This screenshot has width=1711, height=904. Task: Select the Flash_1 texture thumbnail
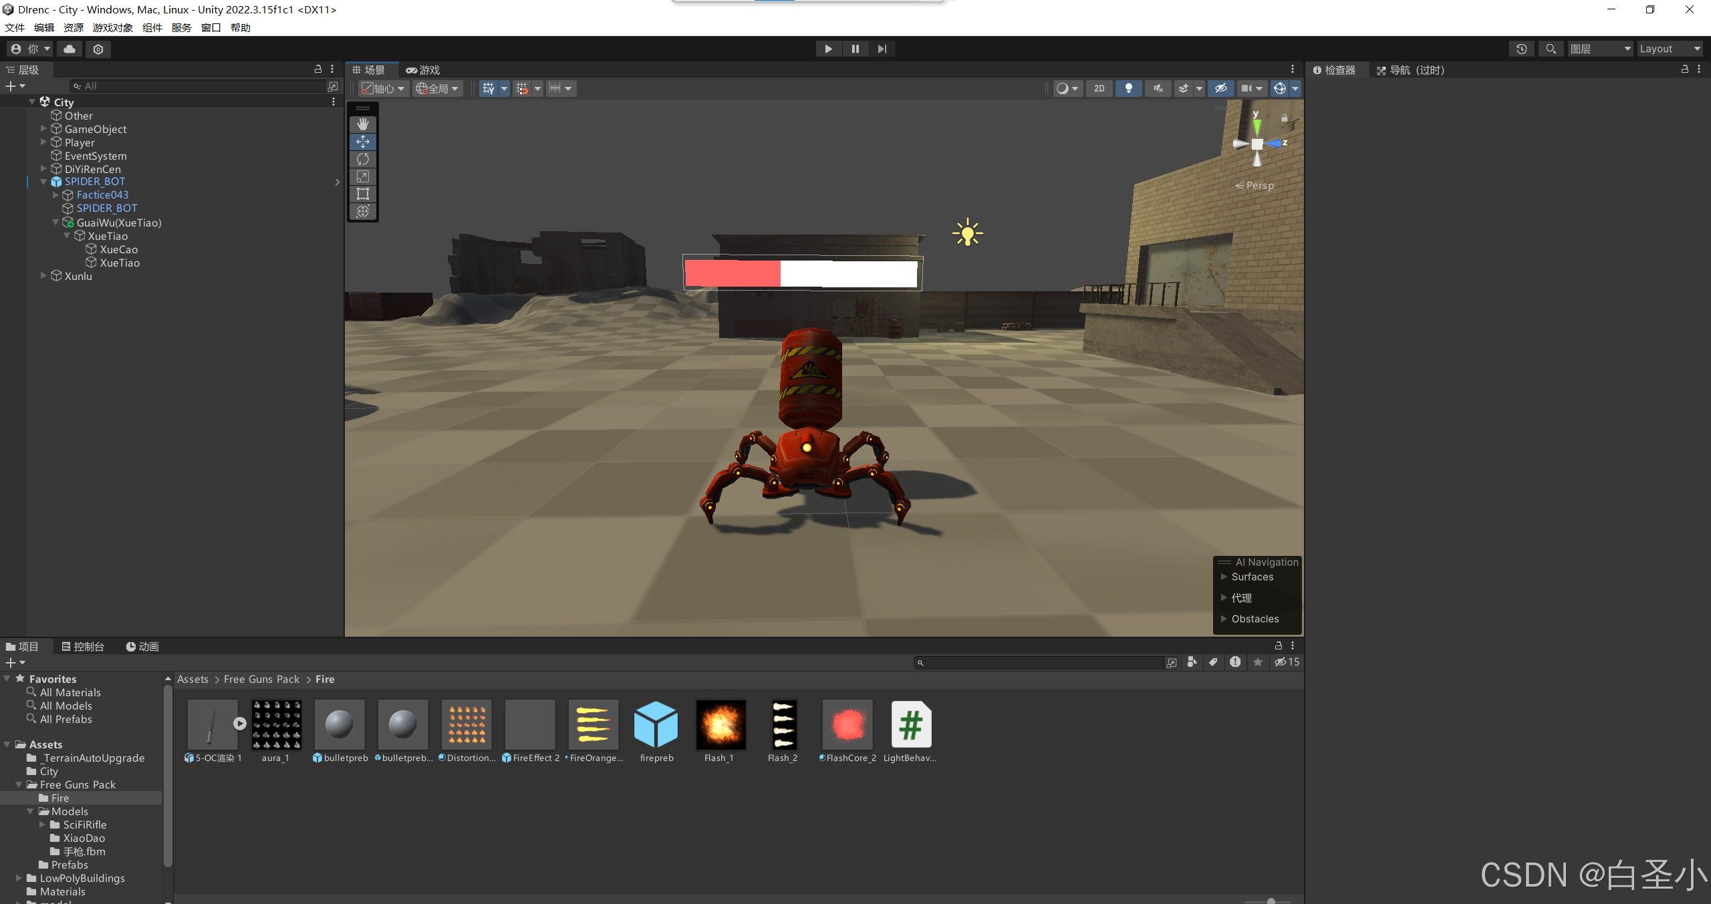pyautogui.click(x=720, y=725)
